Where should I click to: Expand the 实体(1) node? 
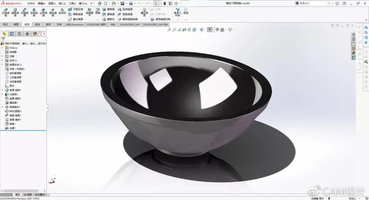coord(2,61)
